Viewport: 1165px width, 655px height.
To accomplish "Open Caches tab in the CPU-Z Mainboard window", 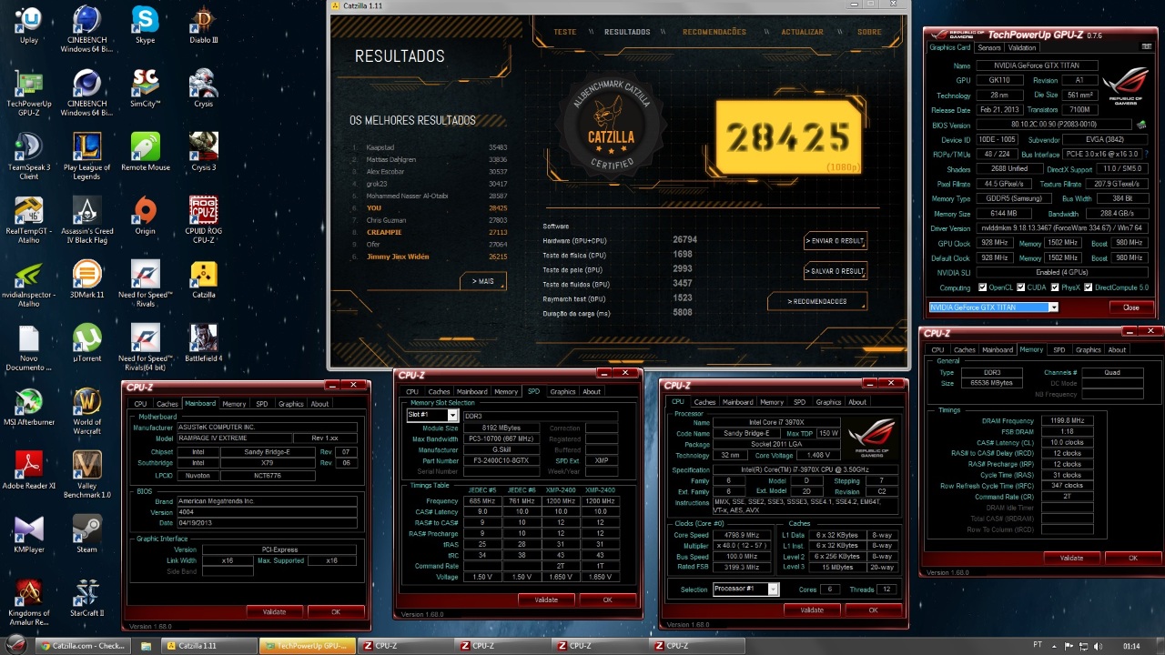I will [167, 404].
